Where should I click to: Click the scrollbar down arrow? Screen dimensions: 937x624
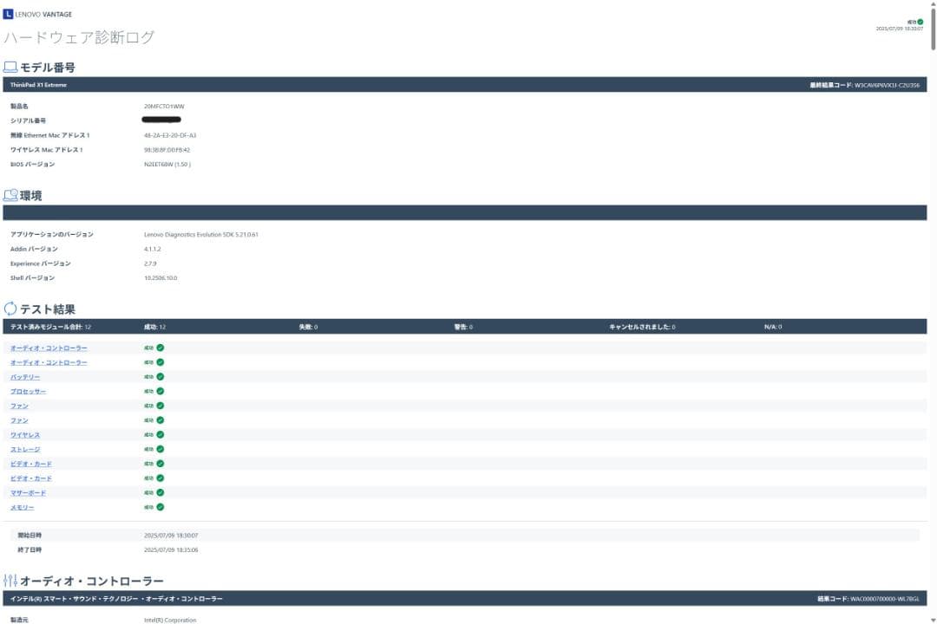coord(933,619)
